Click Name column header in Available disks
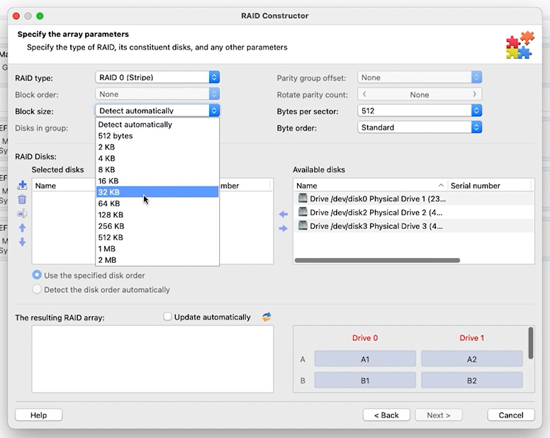Image resolution: width=550 pixels, height=438 pixels. point(371,186)
